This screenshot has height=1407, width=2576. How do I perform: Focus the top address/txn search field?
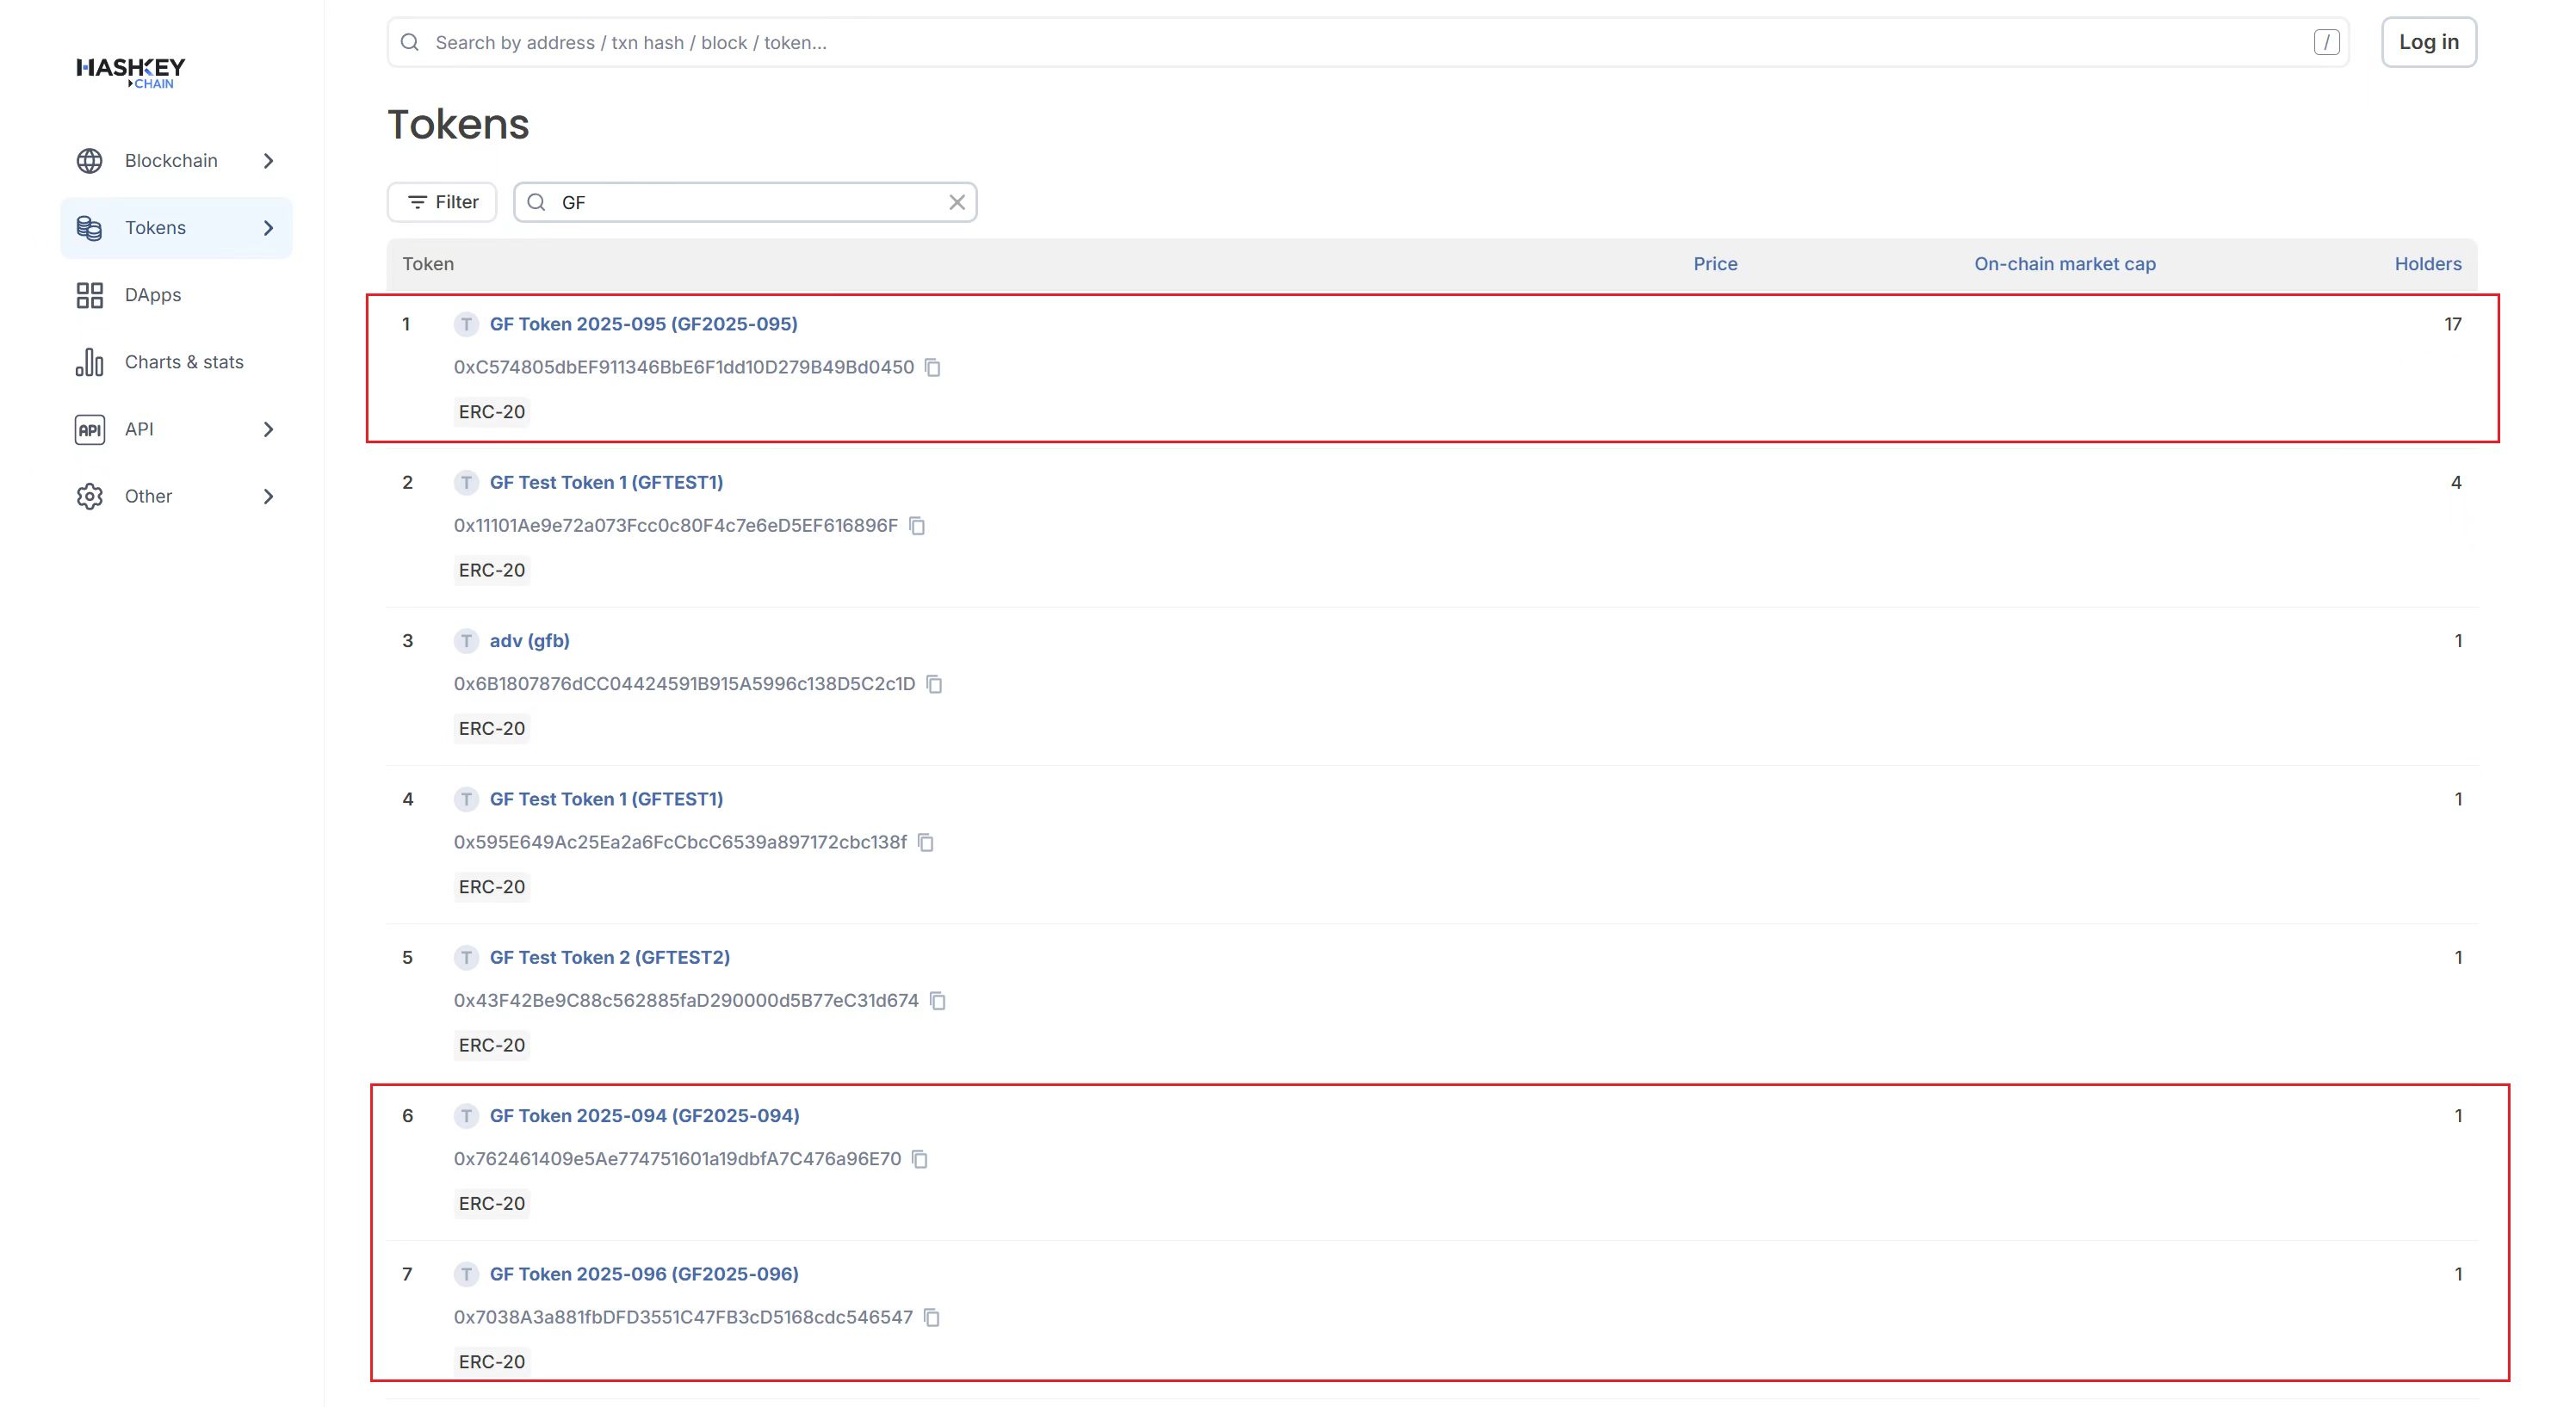click(1368, 42)
